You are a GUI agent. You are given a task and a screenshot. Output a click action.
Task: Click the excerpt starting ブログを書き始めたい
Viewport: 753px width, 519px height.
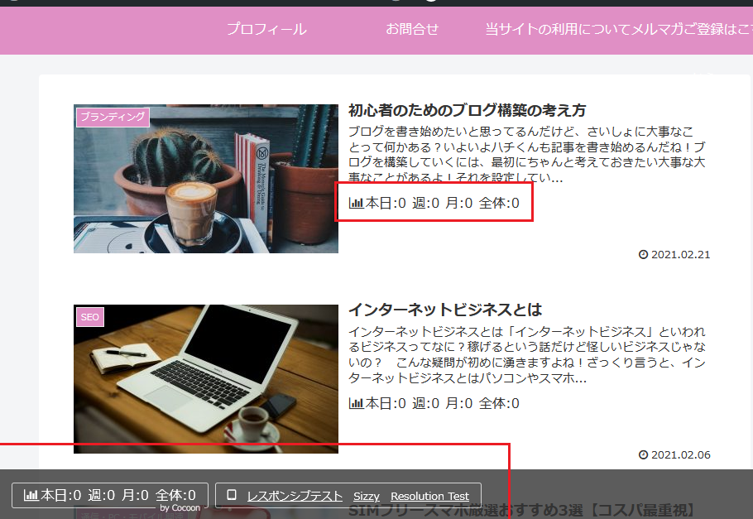point(527,154)
